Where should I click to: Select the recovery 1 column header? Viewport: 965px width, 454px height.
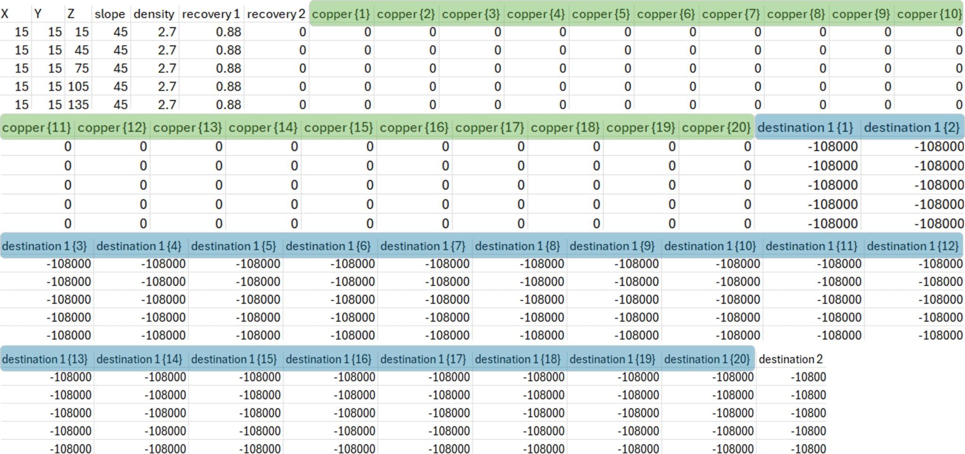(x=211, y=14)
